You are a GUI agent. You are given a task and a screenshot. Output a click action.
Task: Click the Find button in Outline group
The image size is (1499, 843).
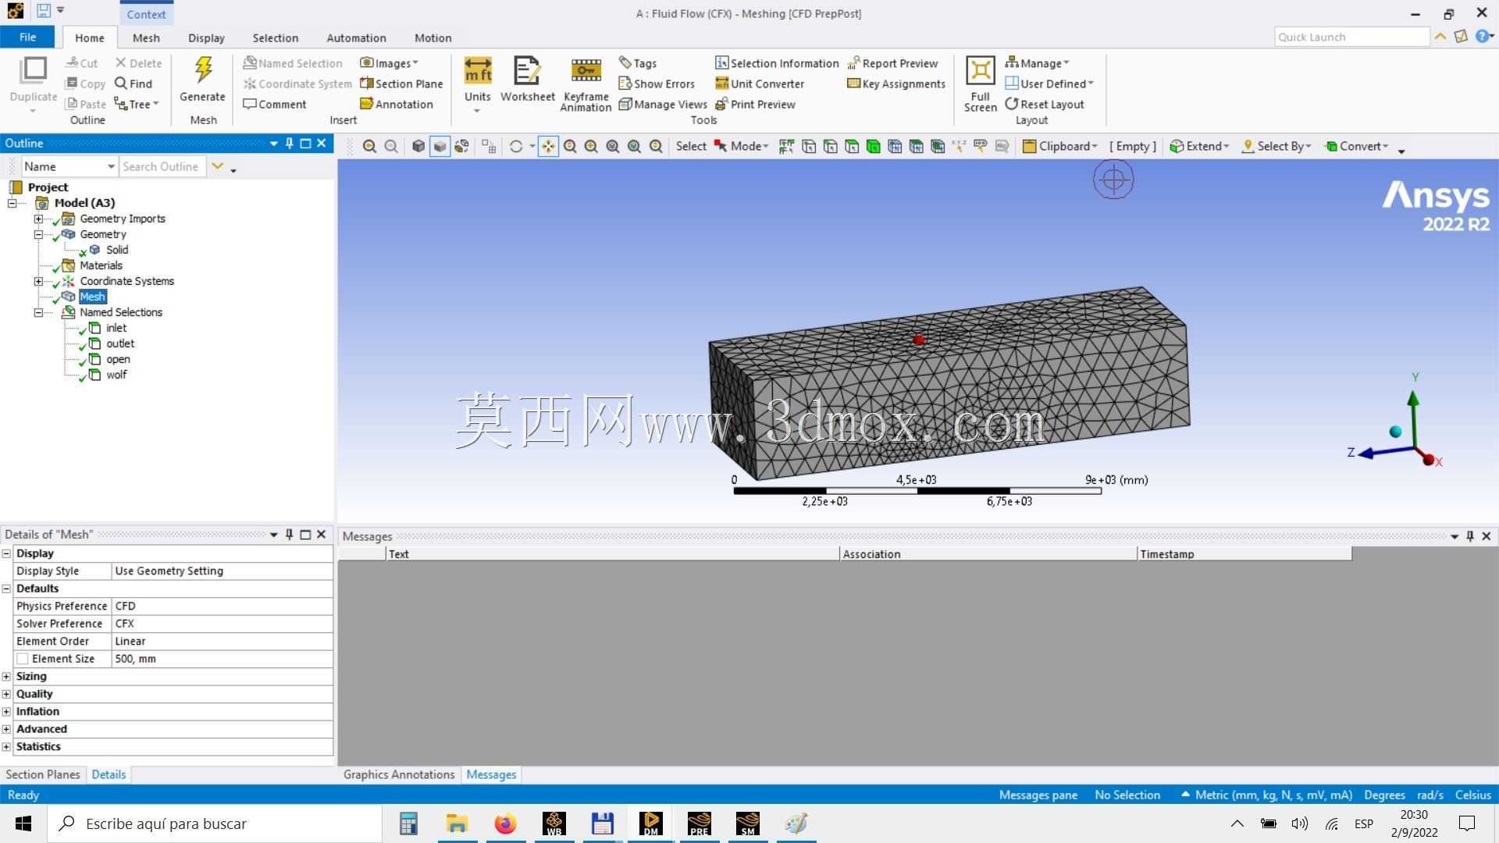(134, 84)
